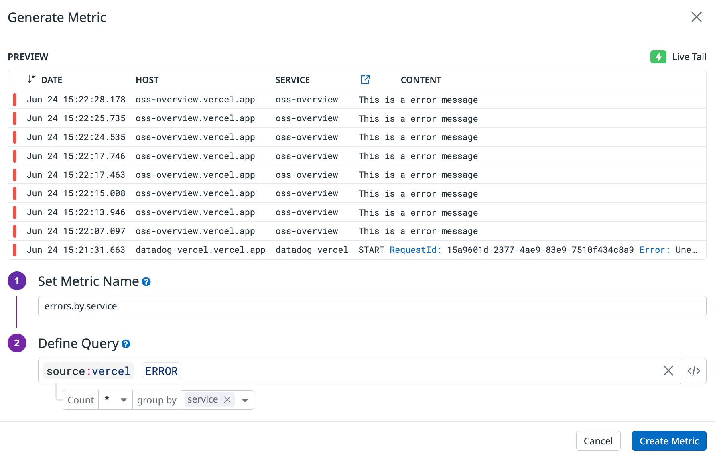Open help icon next to Define Query

click(x=126, y=344)
